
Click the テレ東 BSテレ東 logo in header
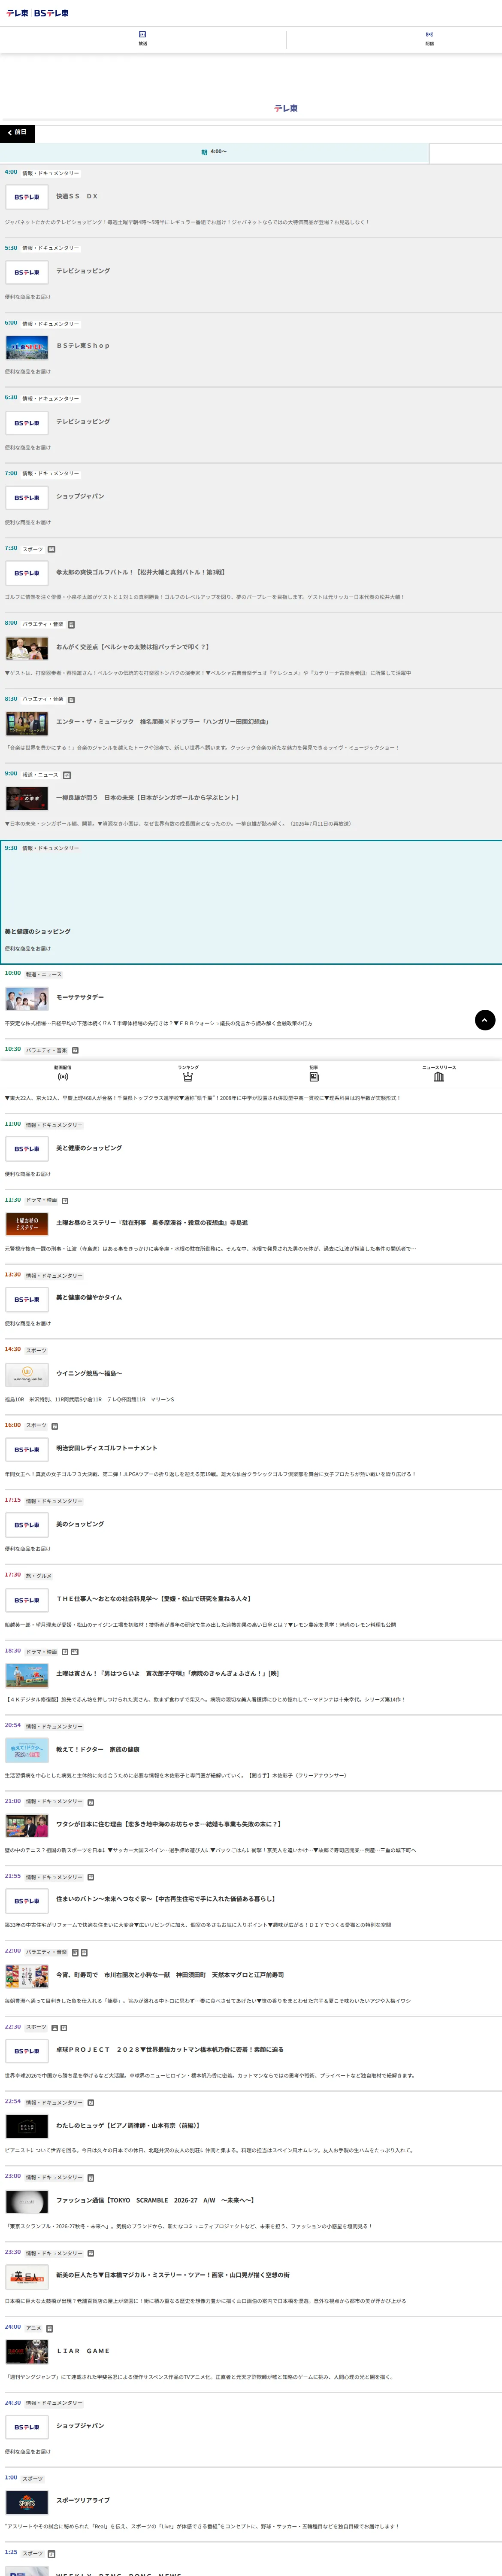38,13
